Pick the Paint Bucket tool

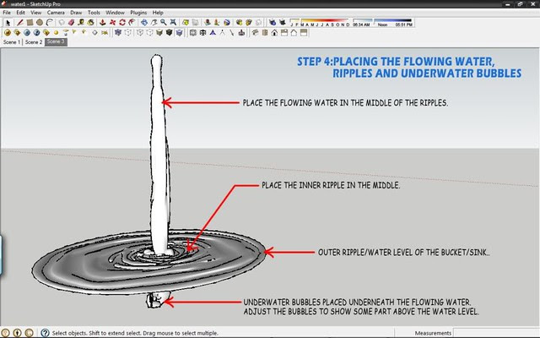(x=91, y=23)
